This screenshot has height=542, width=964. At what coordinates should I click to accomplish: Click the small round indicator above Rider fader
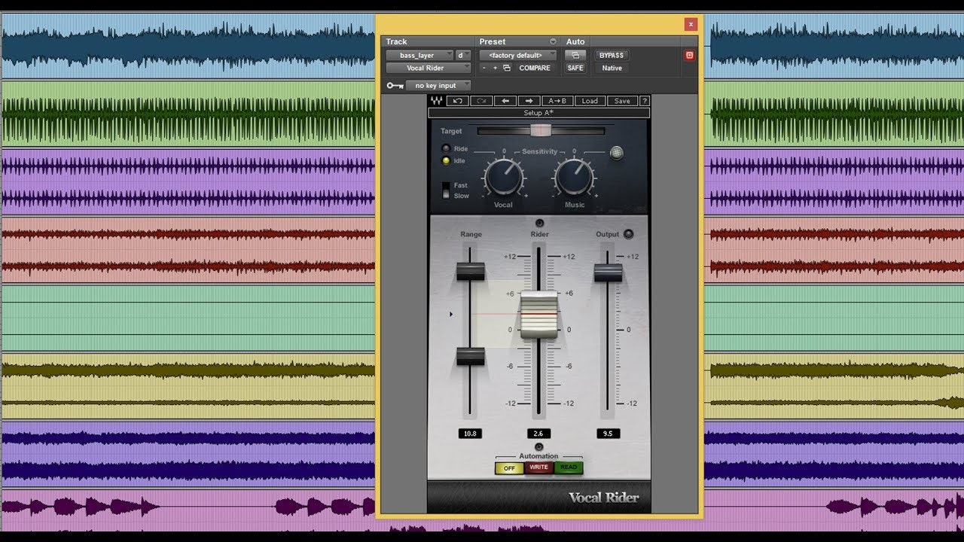539,223
